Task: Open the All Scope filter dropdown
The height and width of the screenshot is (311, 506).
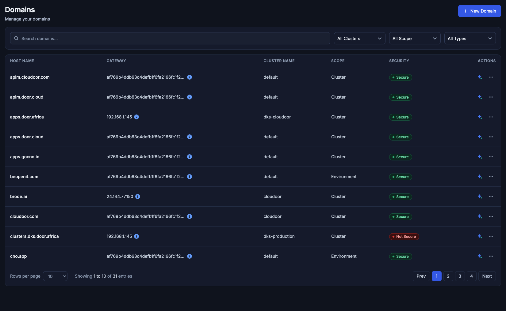Action: pos(415,38)
